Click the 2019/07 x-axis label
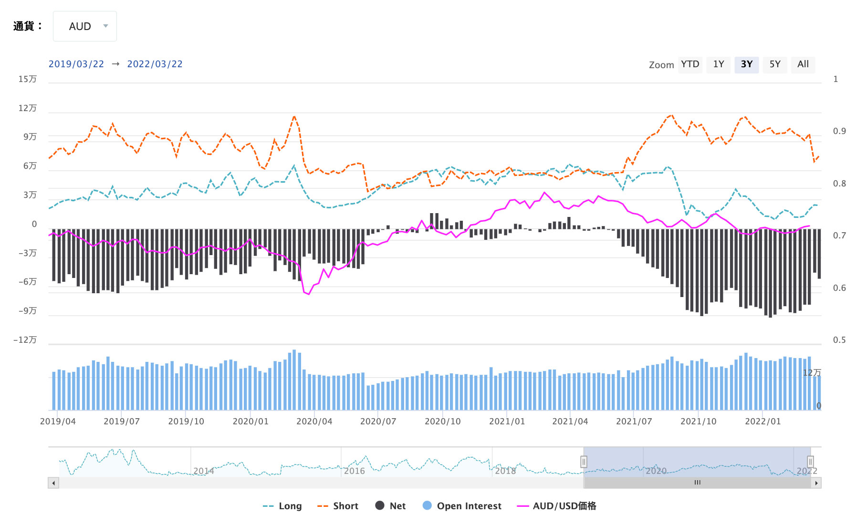Viewport: 856px width, 524px height. [x=122, y=421]
